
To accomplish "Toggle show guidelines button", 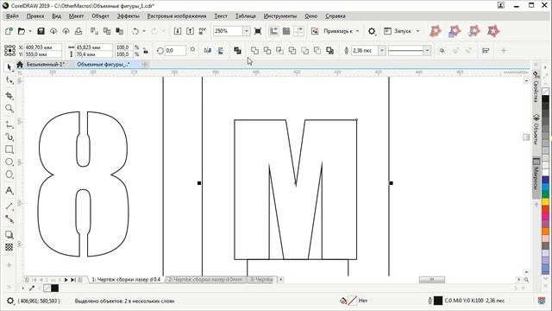I will coord(298,31).
